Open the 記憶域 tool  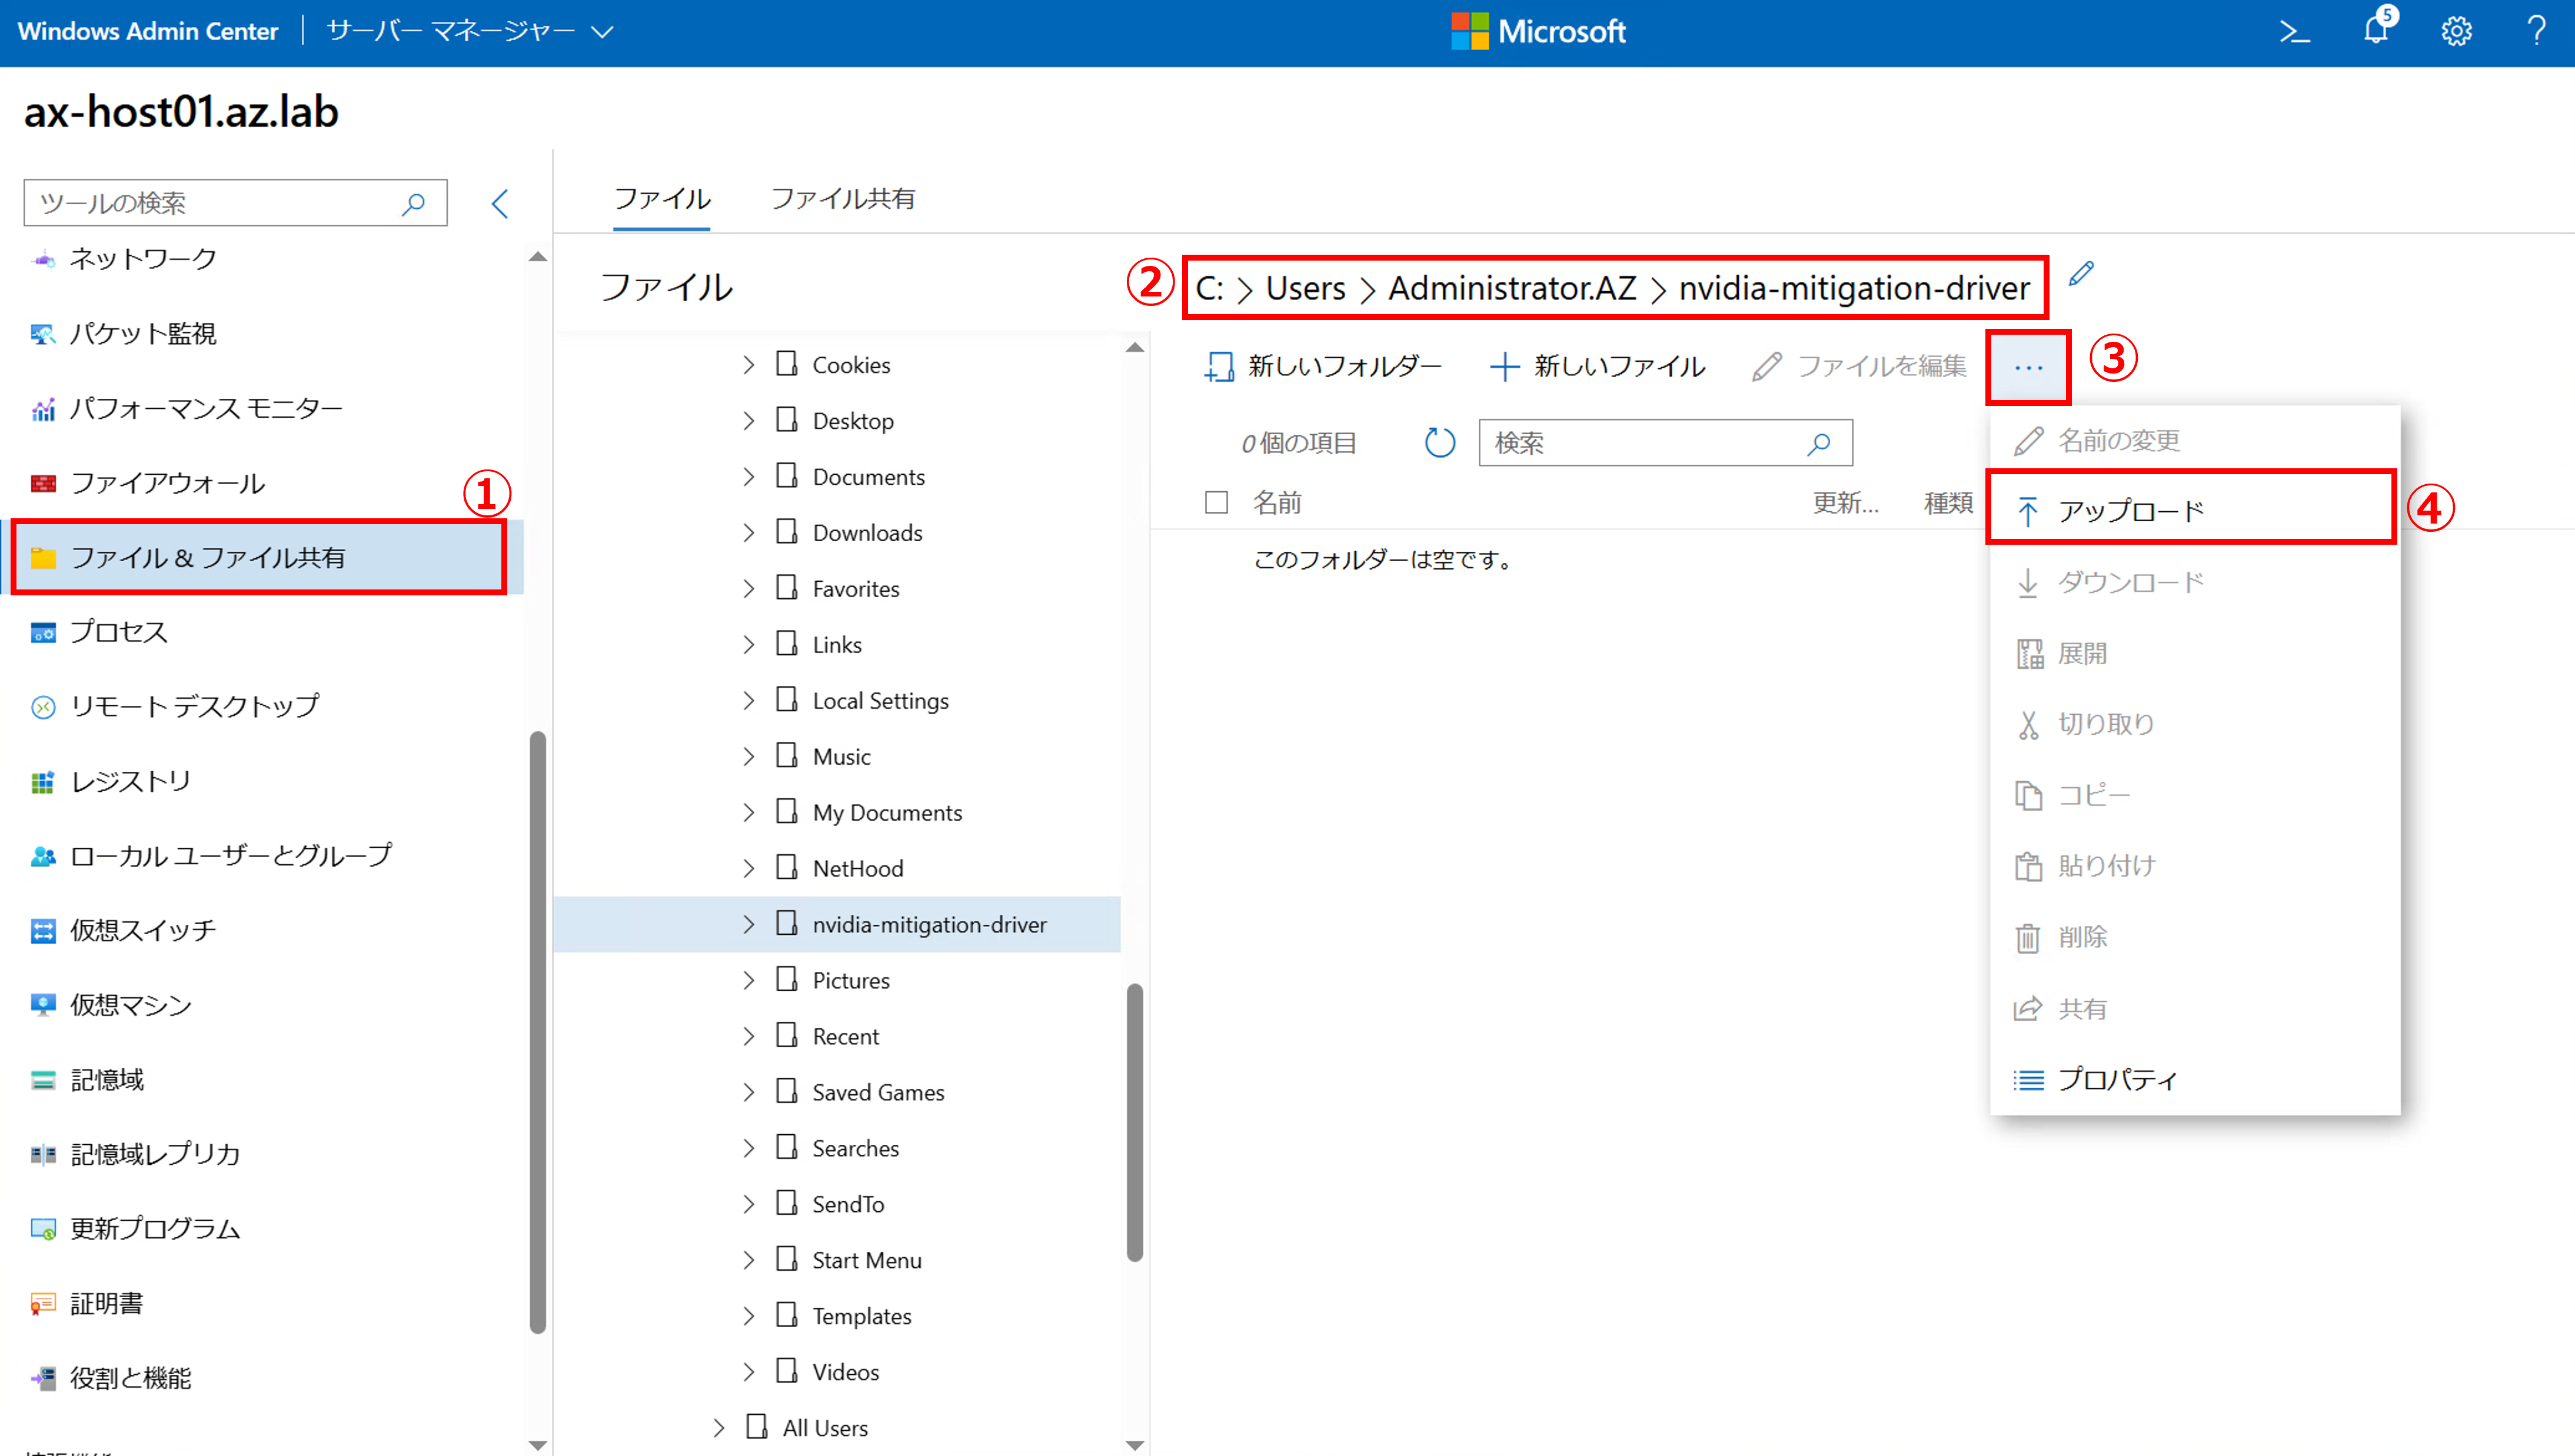click(106, 1080)
